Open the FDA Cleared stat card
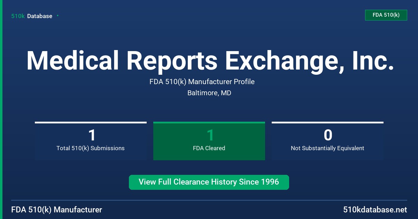The width and height of the screenshot is (418, 219). click(209, 141)
